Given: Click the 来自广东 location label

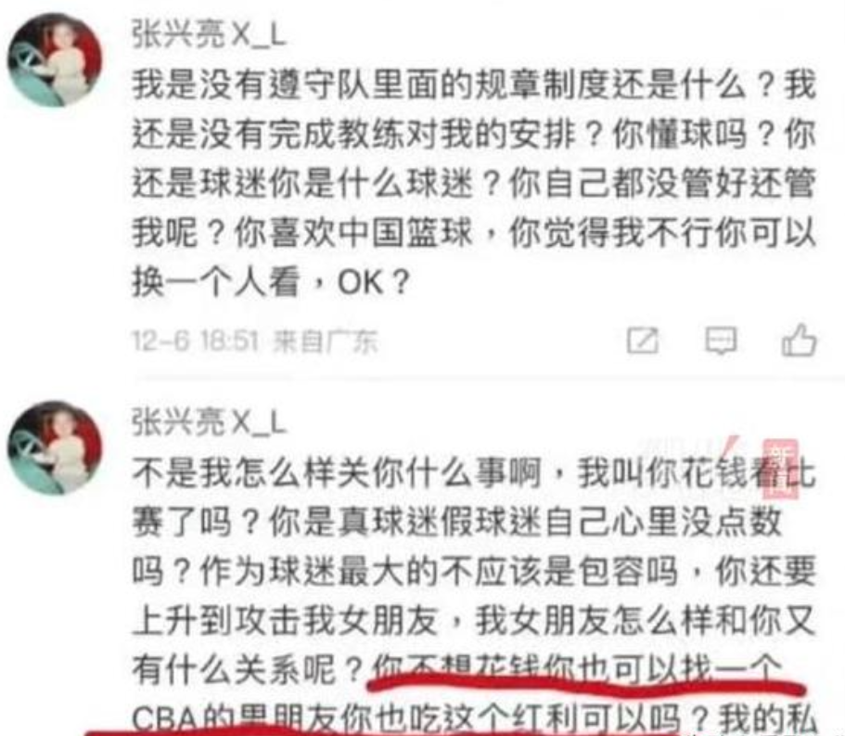Looking at the screenshot, I should tap(326, 341).
